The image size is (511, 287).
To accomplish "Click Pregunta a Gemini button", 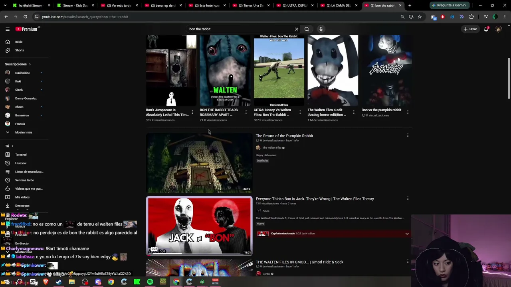I will (x=449, y=6).
